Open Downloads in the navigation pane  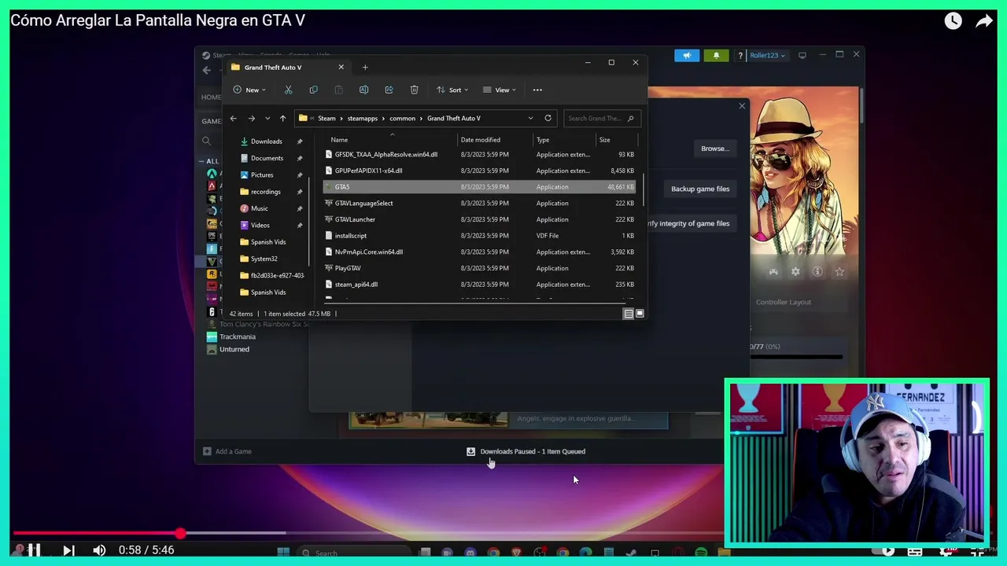point(266,141)
